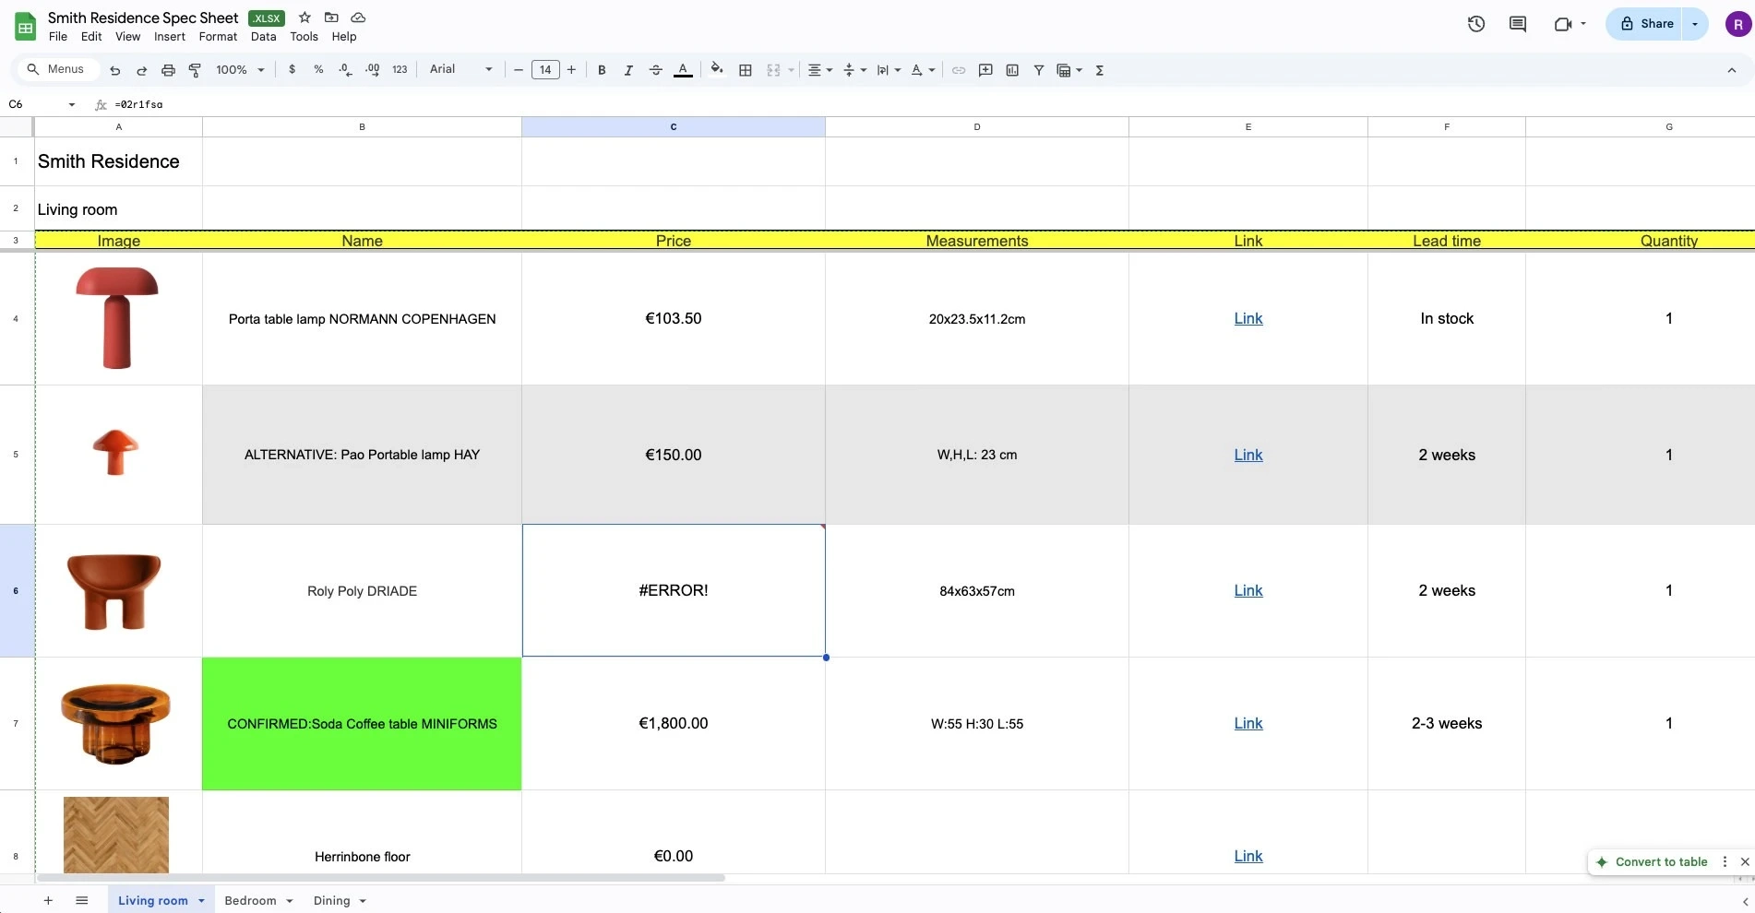Open the fill color picker
The width and height of the screenshot is (1755, 913).
click(717, 70)
